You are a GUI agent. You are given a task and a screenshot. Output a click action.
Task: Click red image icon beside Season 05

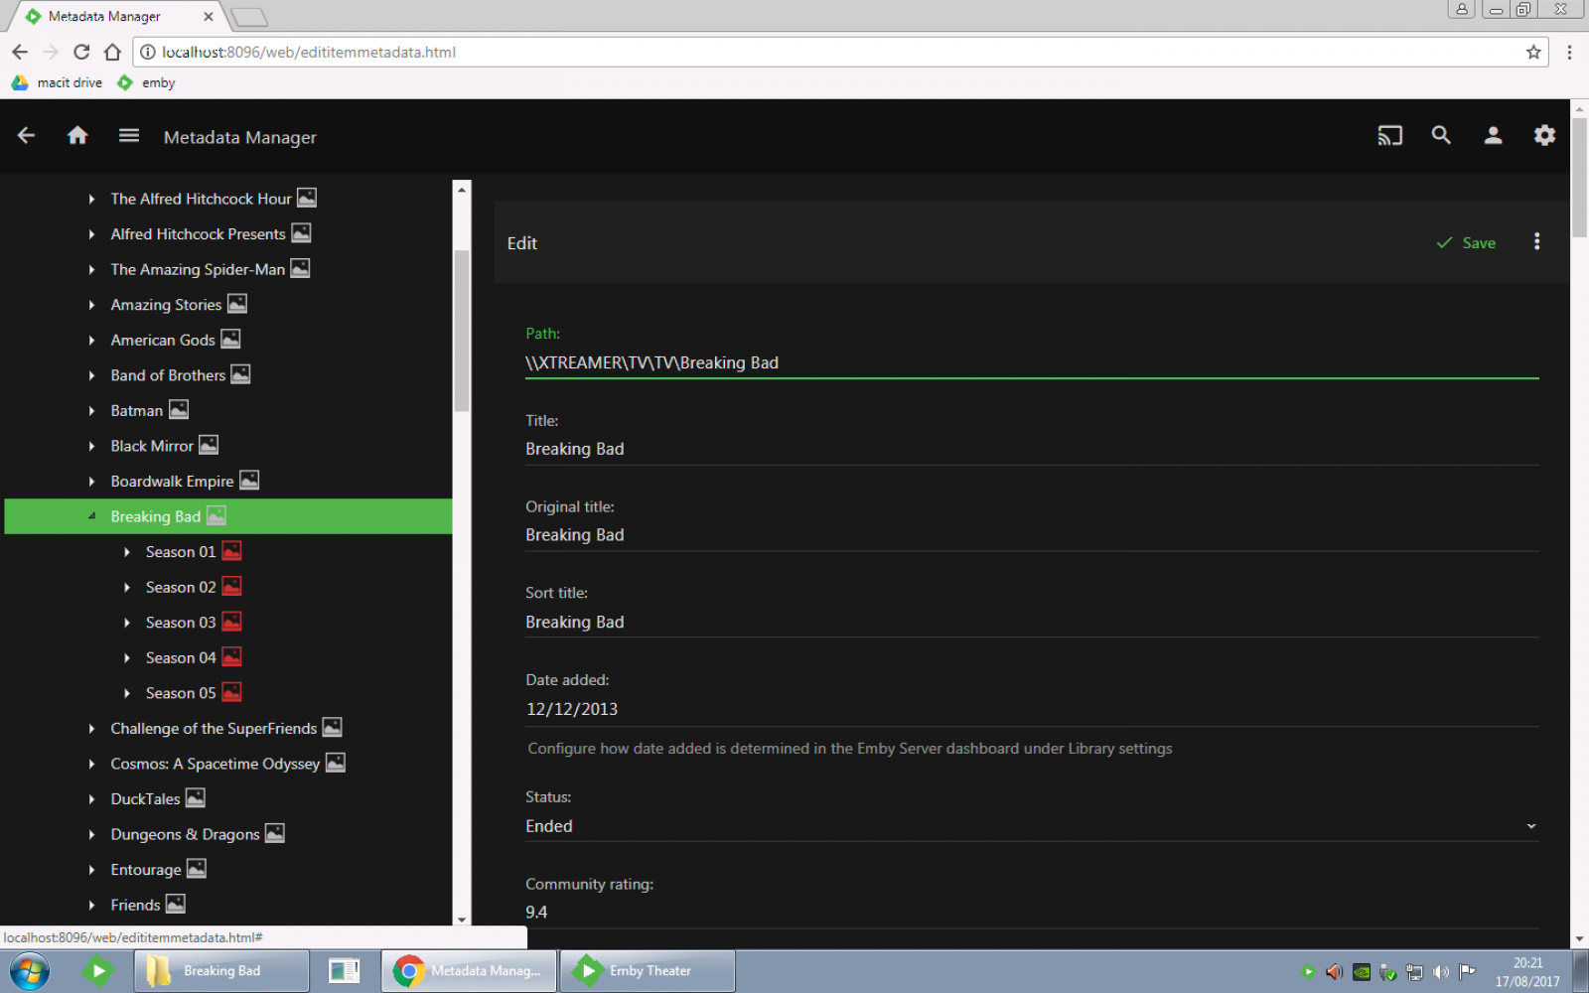click(231, 692)
